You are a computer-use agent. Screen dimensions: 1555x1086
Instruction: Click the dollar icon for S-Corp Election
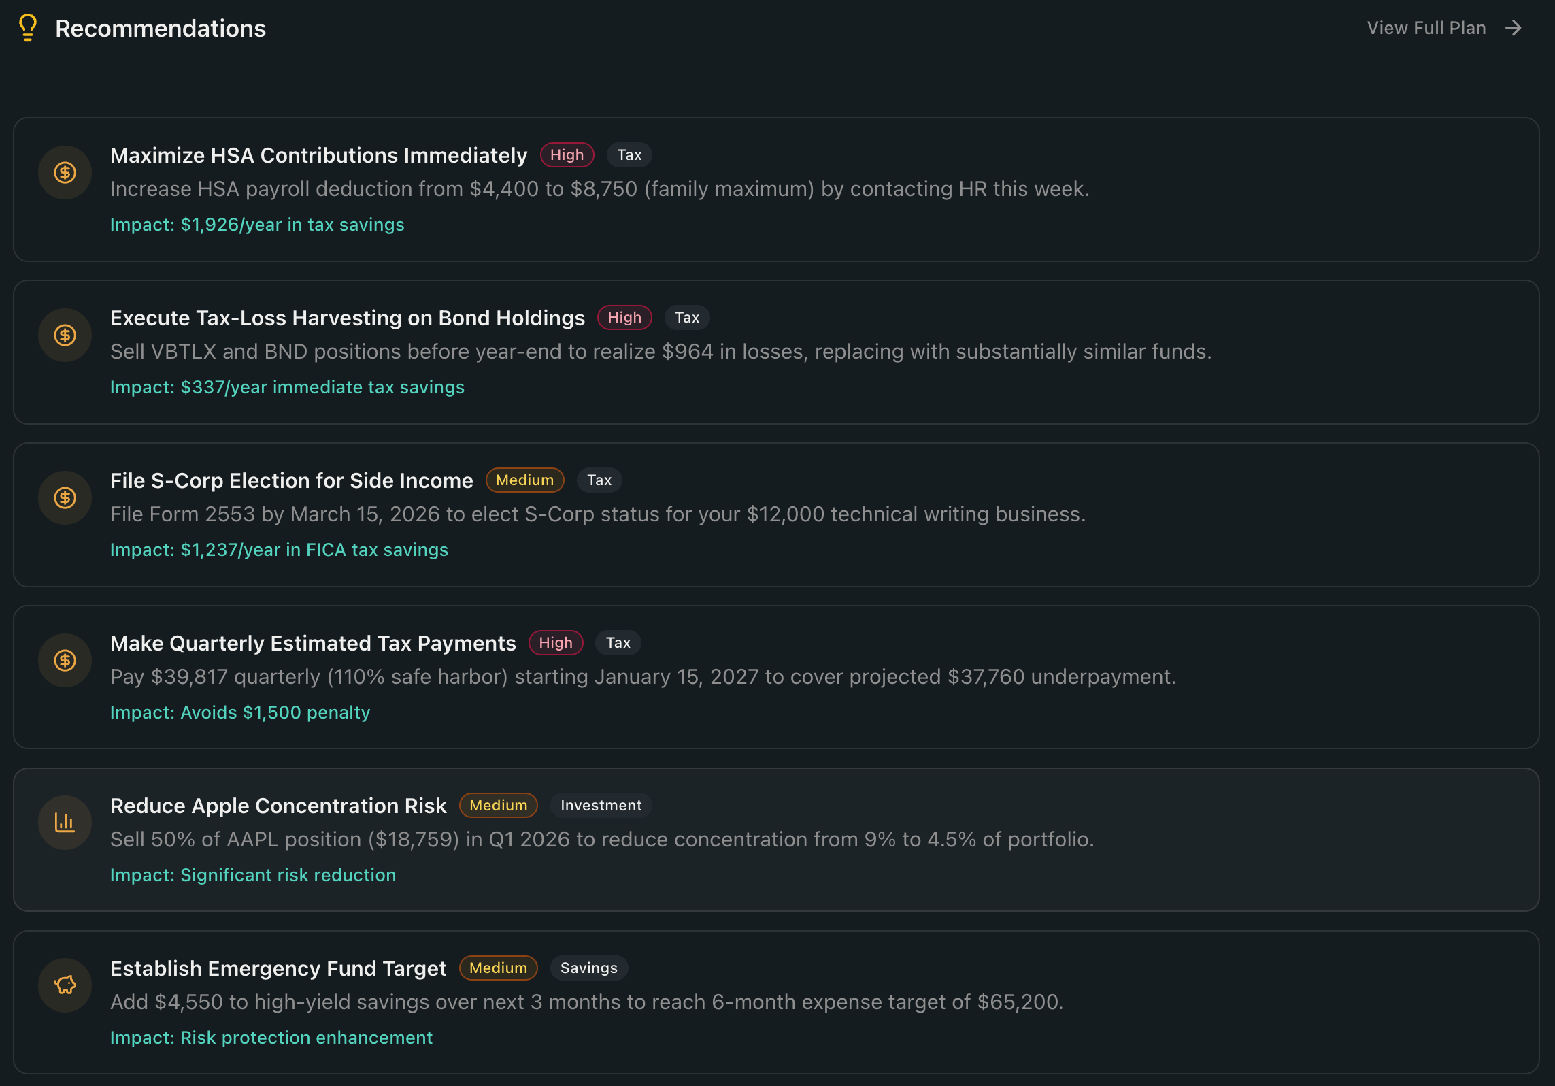65,498
